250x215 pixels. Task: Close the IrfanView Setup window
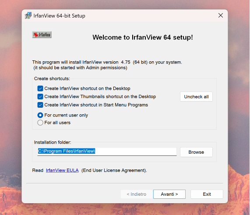point(221,15)
